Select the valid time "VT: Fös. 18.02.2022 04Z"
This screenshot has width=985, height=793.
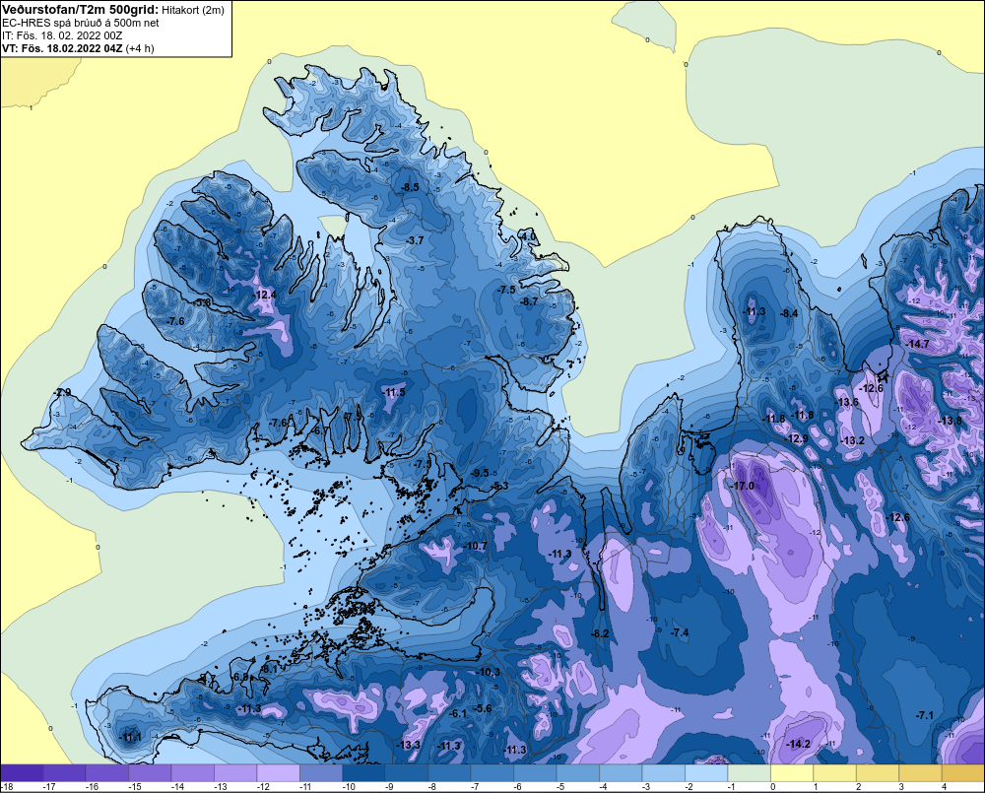pos(63,48)
